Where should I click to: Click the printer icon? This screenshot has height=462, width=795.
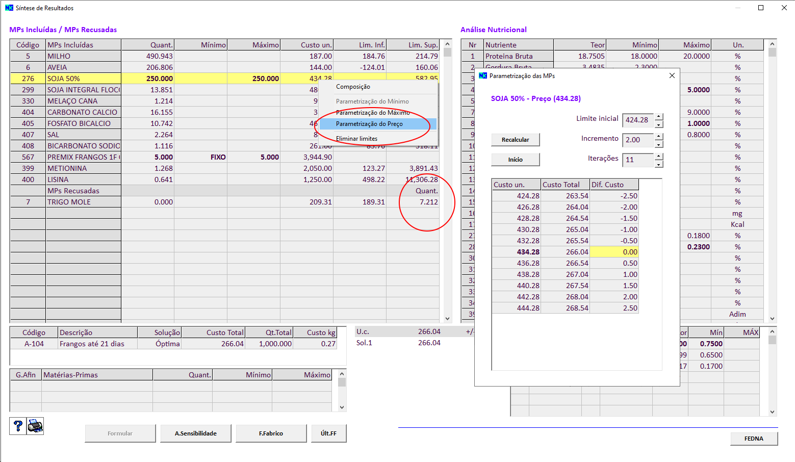click(x=35, y=426)
